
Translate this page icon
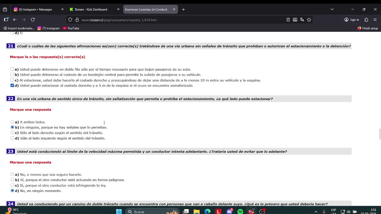302,20
